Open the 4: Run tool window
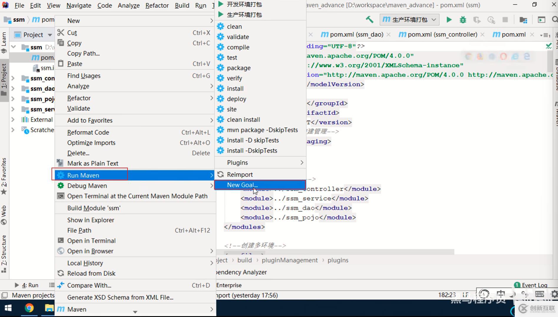Viewport: 558px width, 317px height. pyautogui.click(x=27, y=285)
